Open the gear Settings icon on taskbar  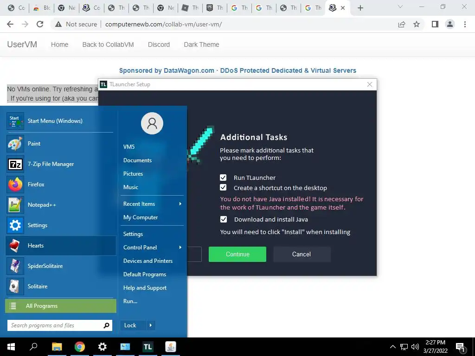[x=103, y=347]
